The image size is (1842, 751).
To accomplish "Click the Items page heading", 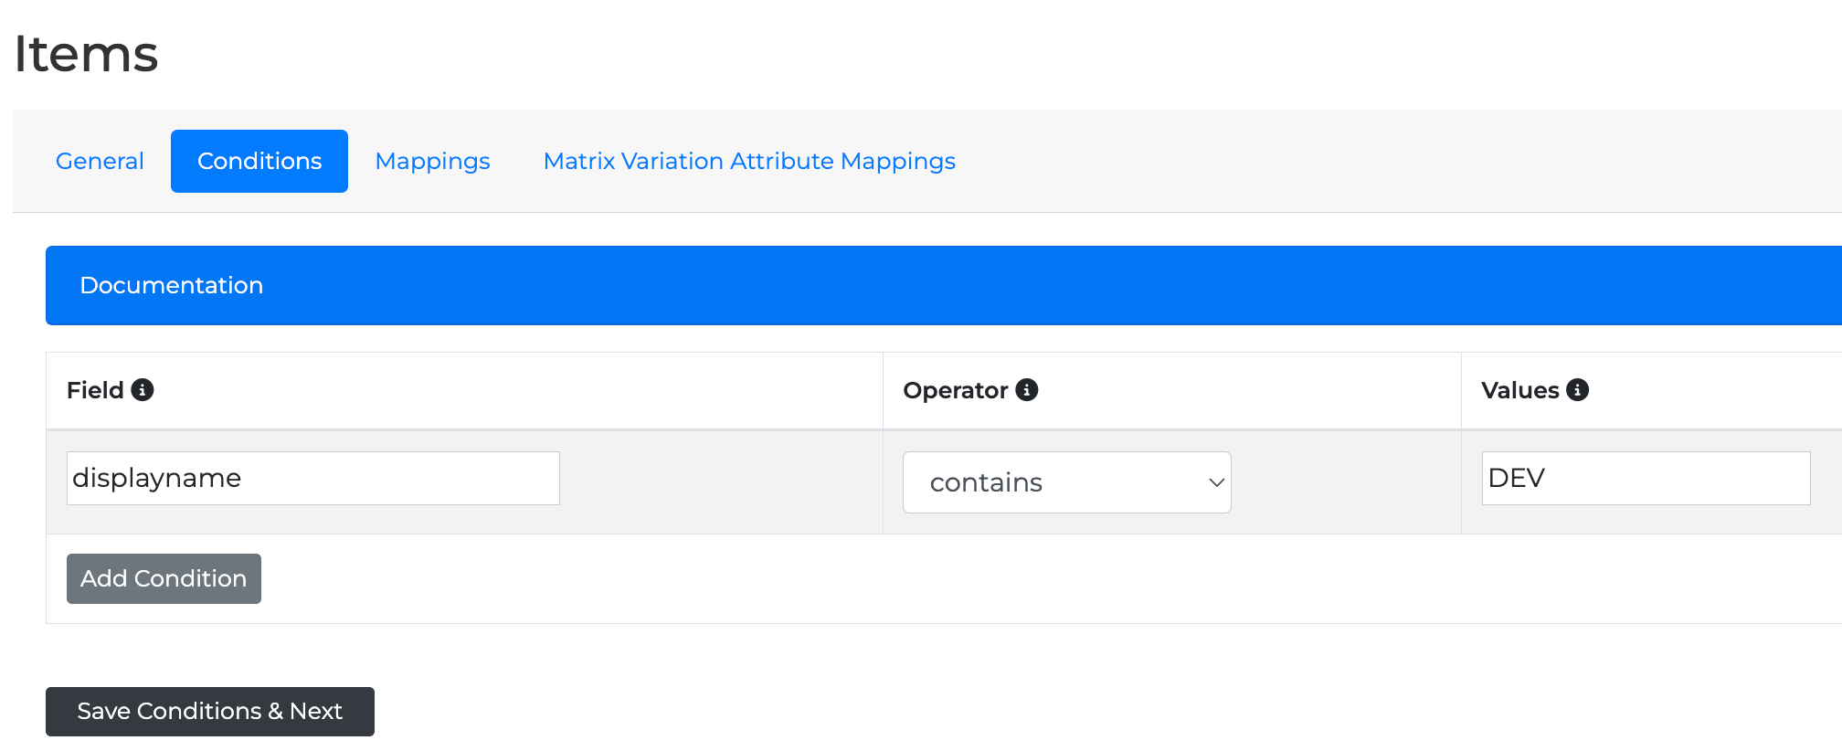I will [x=86, y=54].
